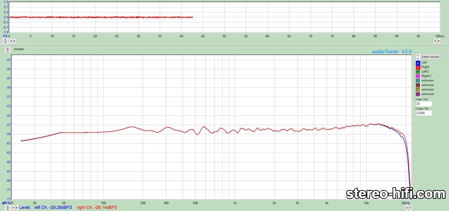449x211 pixels.
Task: Click the FS amplitude spinner under the waveform
Action: (6, 41)
